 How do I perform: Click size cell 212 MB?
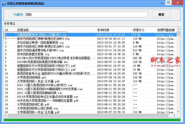tap(137, 50)
